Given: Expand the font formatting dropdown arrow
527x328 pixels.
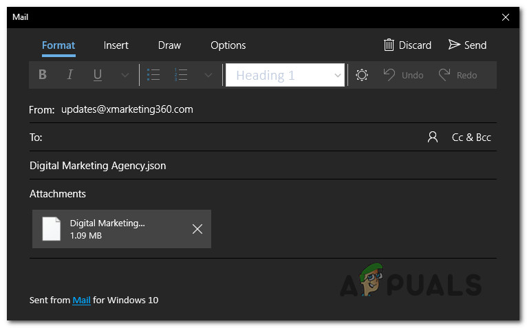Looking at the screenshot, I should (125, 75).
